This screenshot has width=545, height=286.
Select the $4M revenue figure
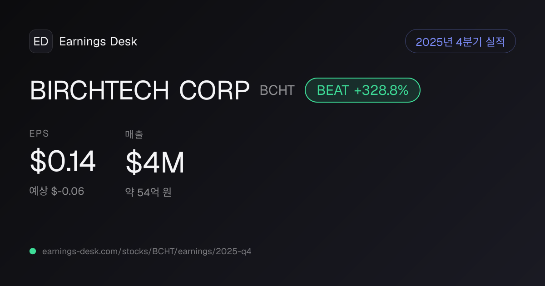pyautogui.click(x=155, y=163)
